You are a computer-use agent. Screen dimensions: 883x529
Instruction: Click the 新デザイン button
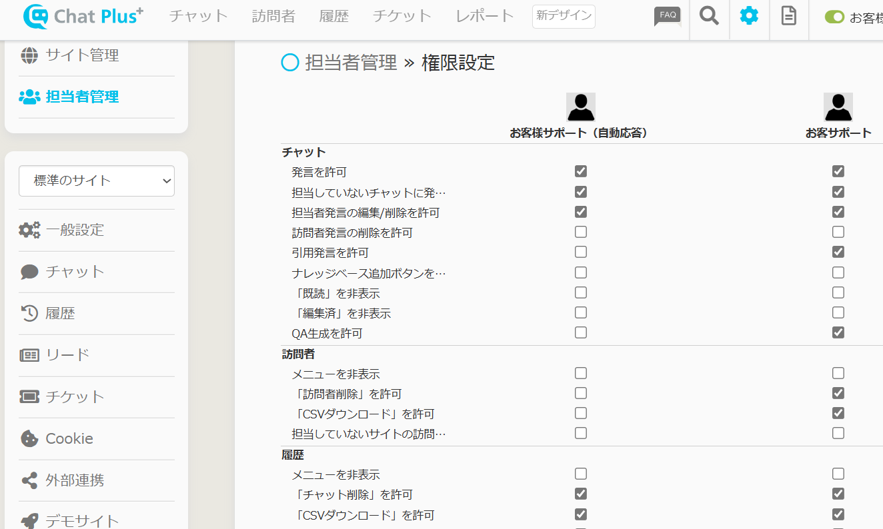(x=564, y=17)
